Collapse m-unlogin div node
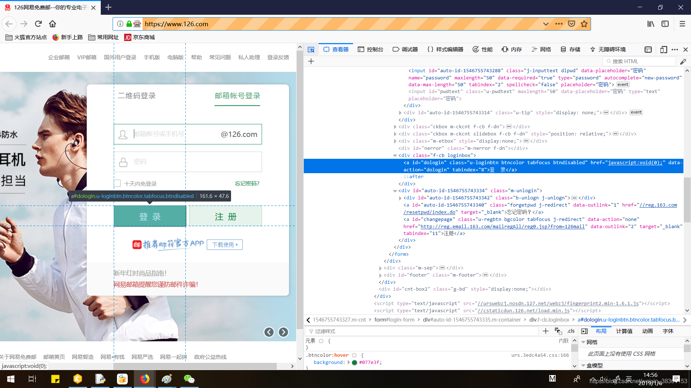Screen dimensions: 691x388 click(x=395, y=191)
